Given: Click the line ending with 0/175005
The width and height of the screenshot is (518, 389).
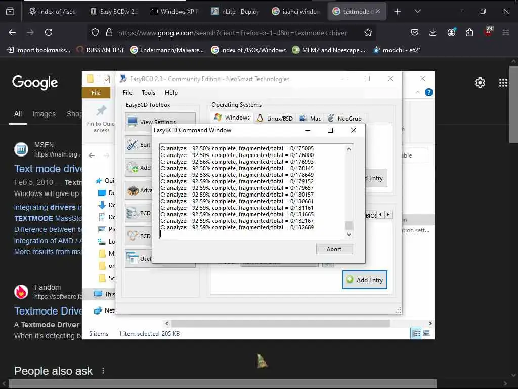Looking at the screenshot, I should pyautogui.click(x=237, y=148).
